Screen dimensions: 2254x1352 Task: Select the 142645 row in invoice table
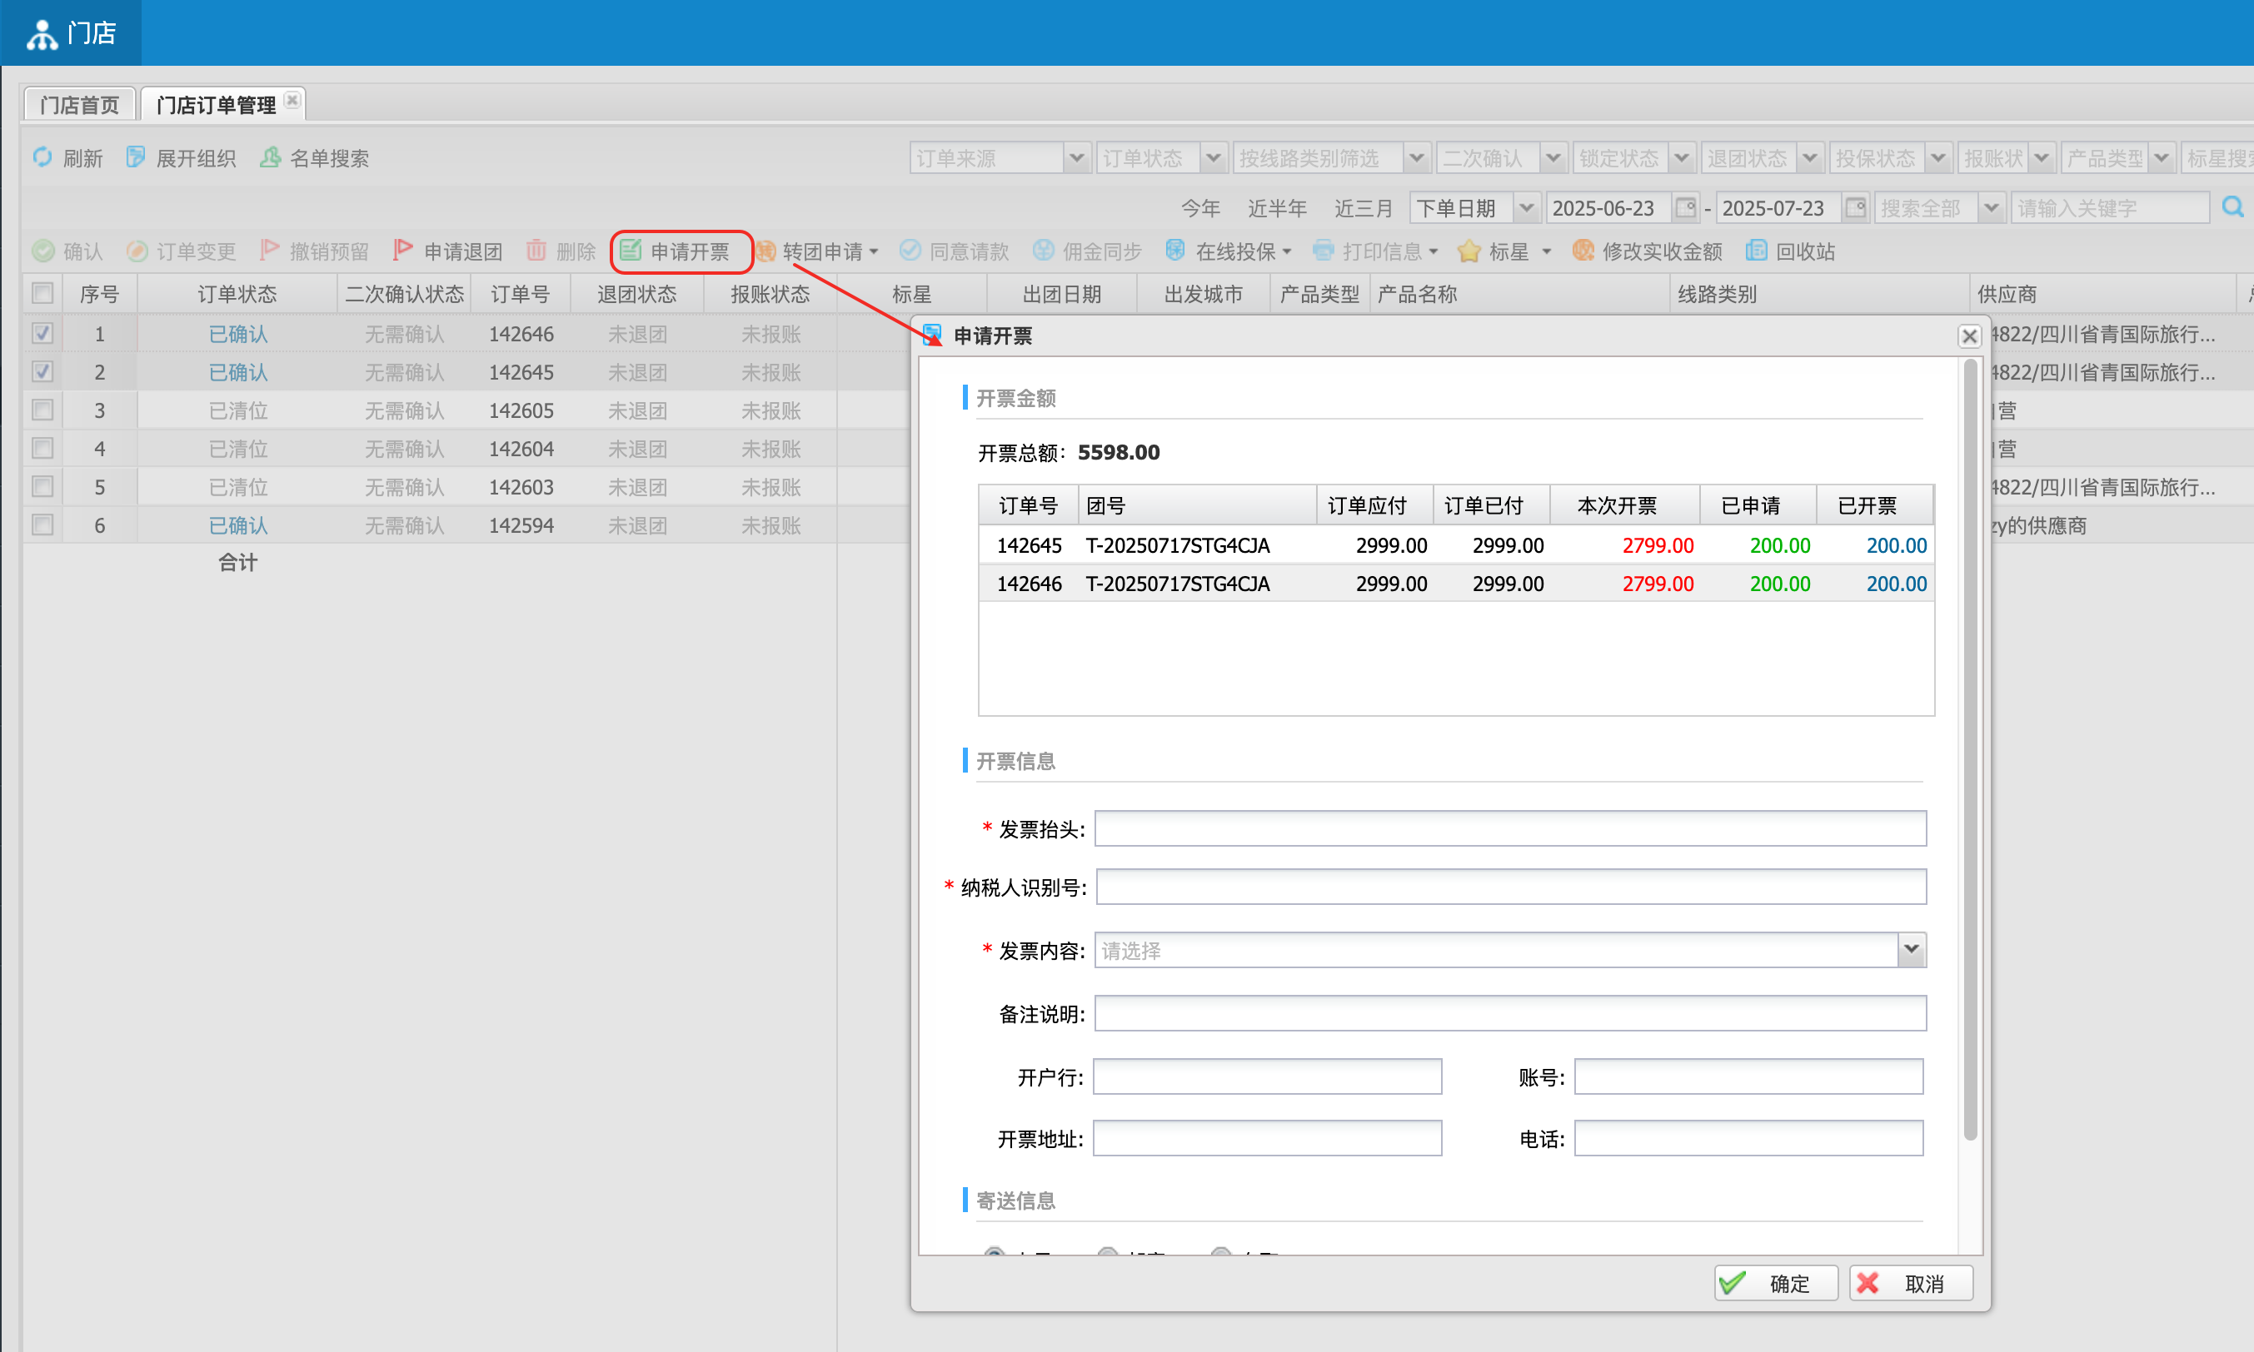click(x=1455, y=544)
